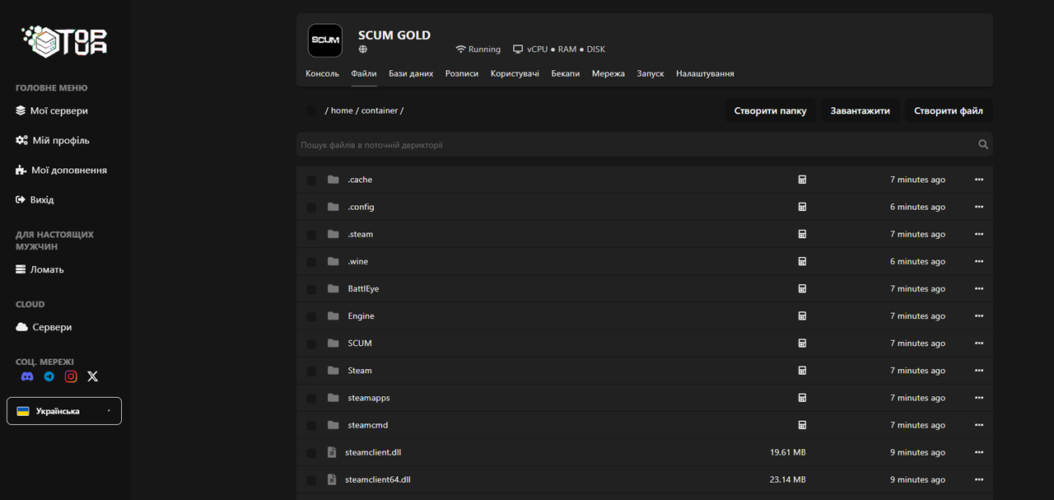Tick the checkbox for BattlEye folder

point(311,289)
